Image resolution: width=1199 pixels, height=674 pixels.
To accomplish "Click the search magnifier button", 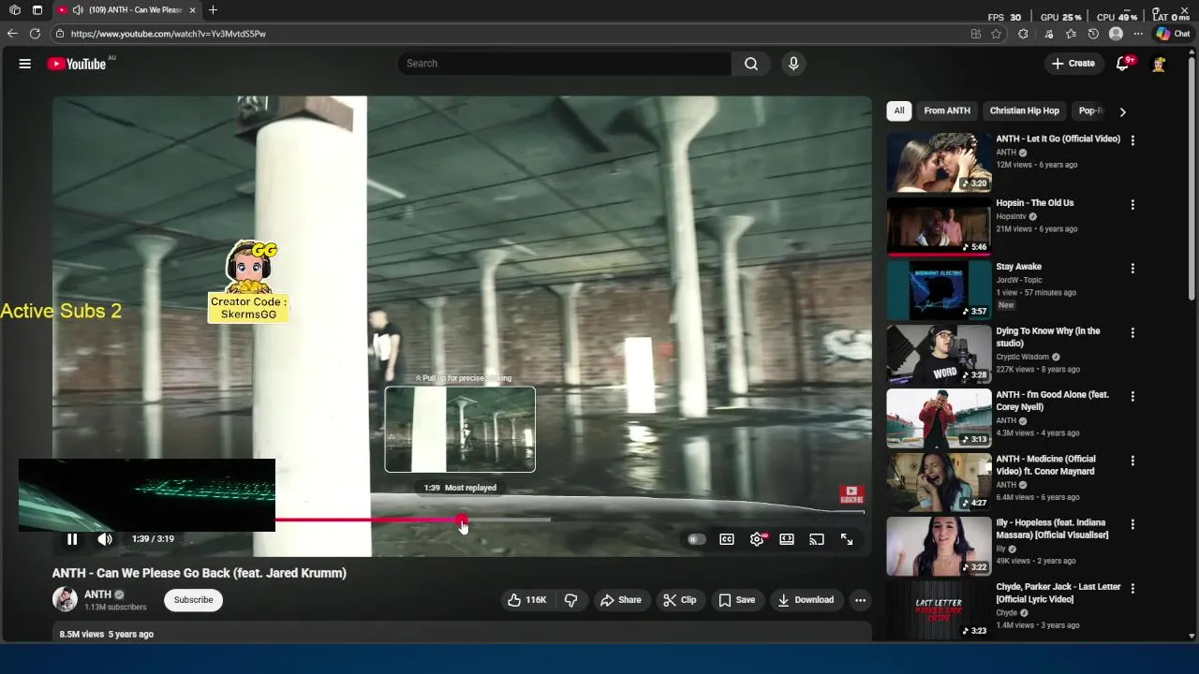I will pyautogui.click(x=751, y=64).
